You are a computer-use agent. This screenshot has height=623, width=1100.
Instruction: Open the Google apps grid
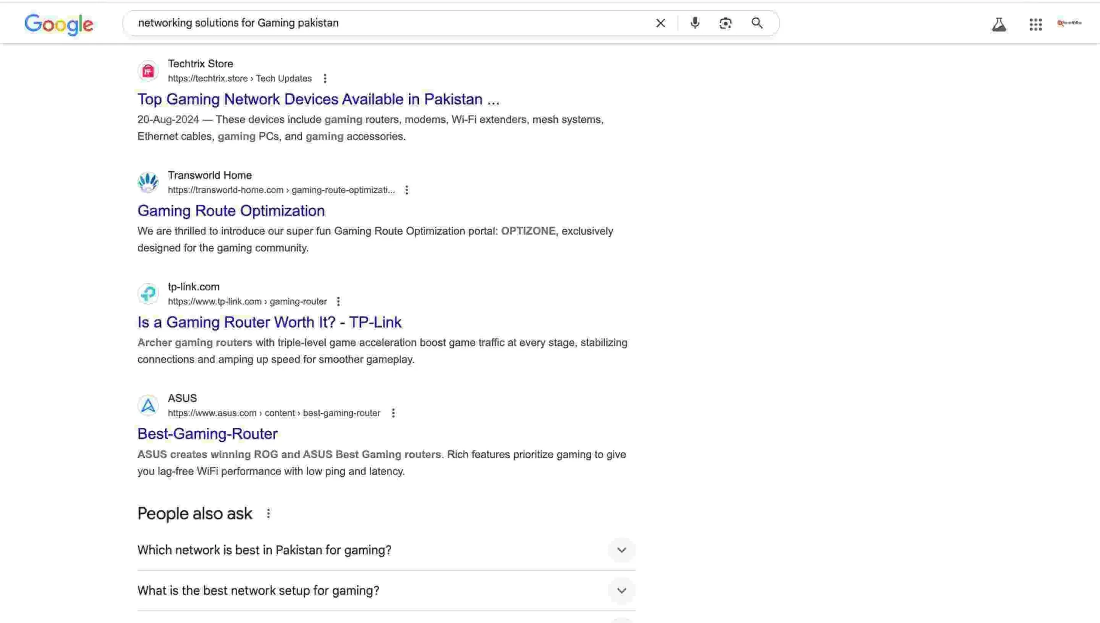1036,24
